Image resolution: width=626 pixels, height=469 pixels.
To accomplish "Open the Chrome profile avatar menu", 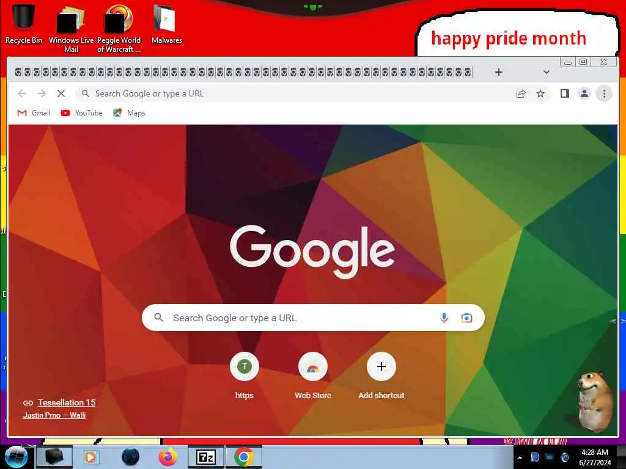I will pyautogui.click(x=584, y=93).
